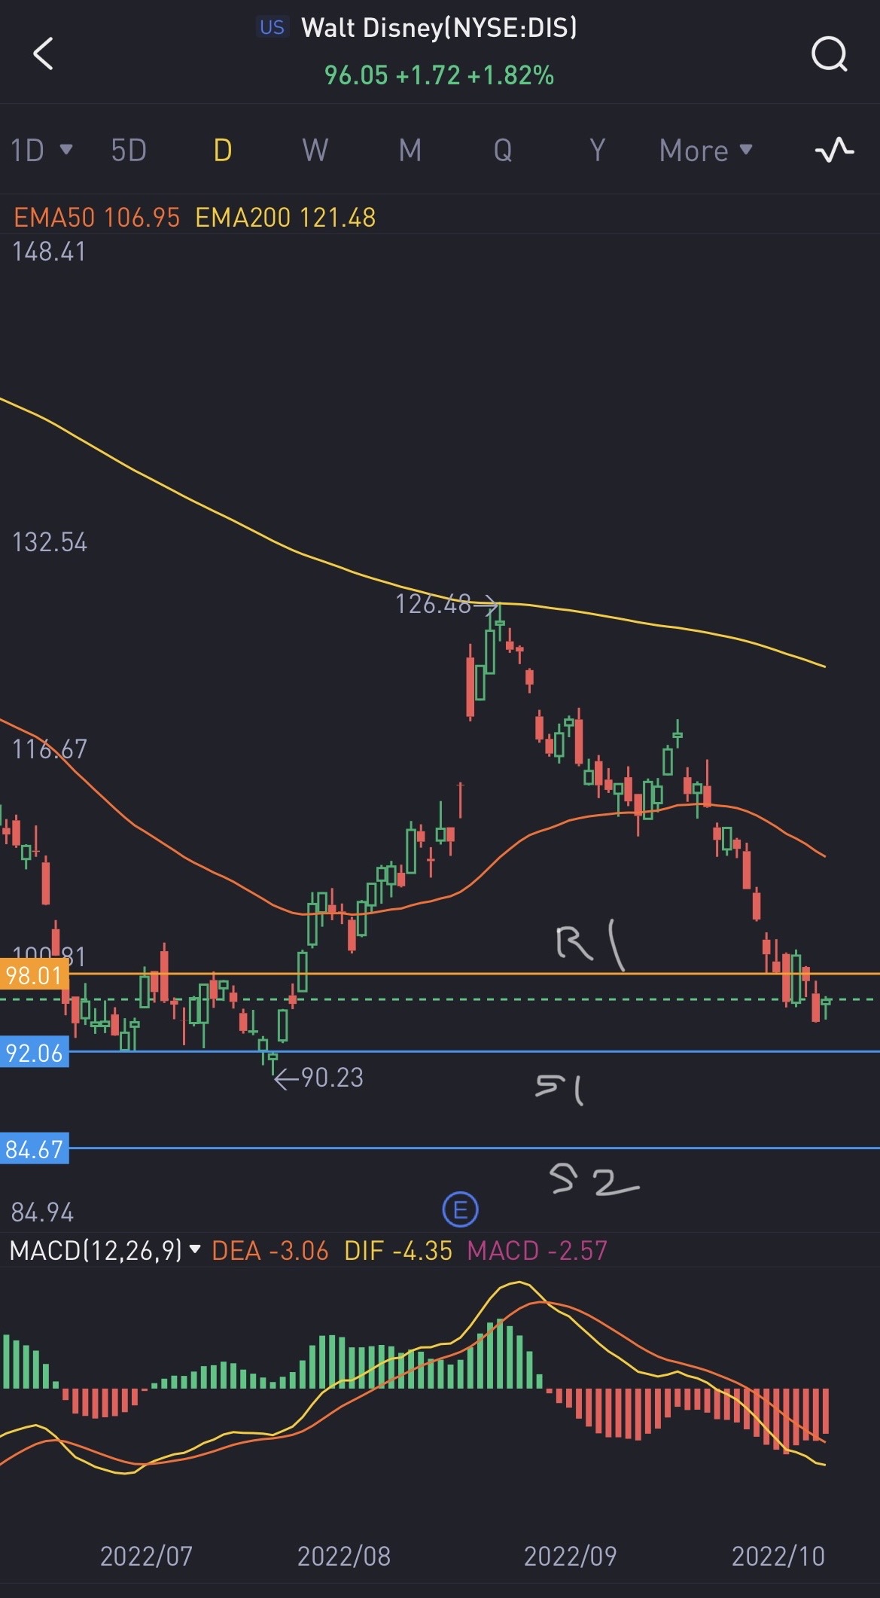
Task: Tap the 2022/07 date label
Action: click(x=146, y=1556)
